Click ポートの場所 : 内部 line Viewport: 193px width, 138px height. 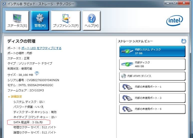click(x=20, y=53)
